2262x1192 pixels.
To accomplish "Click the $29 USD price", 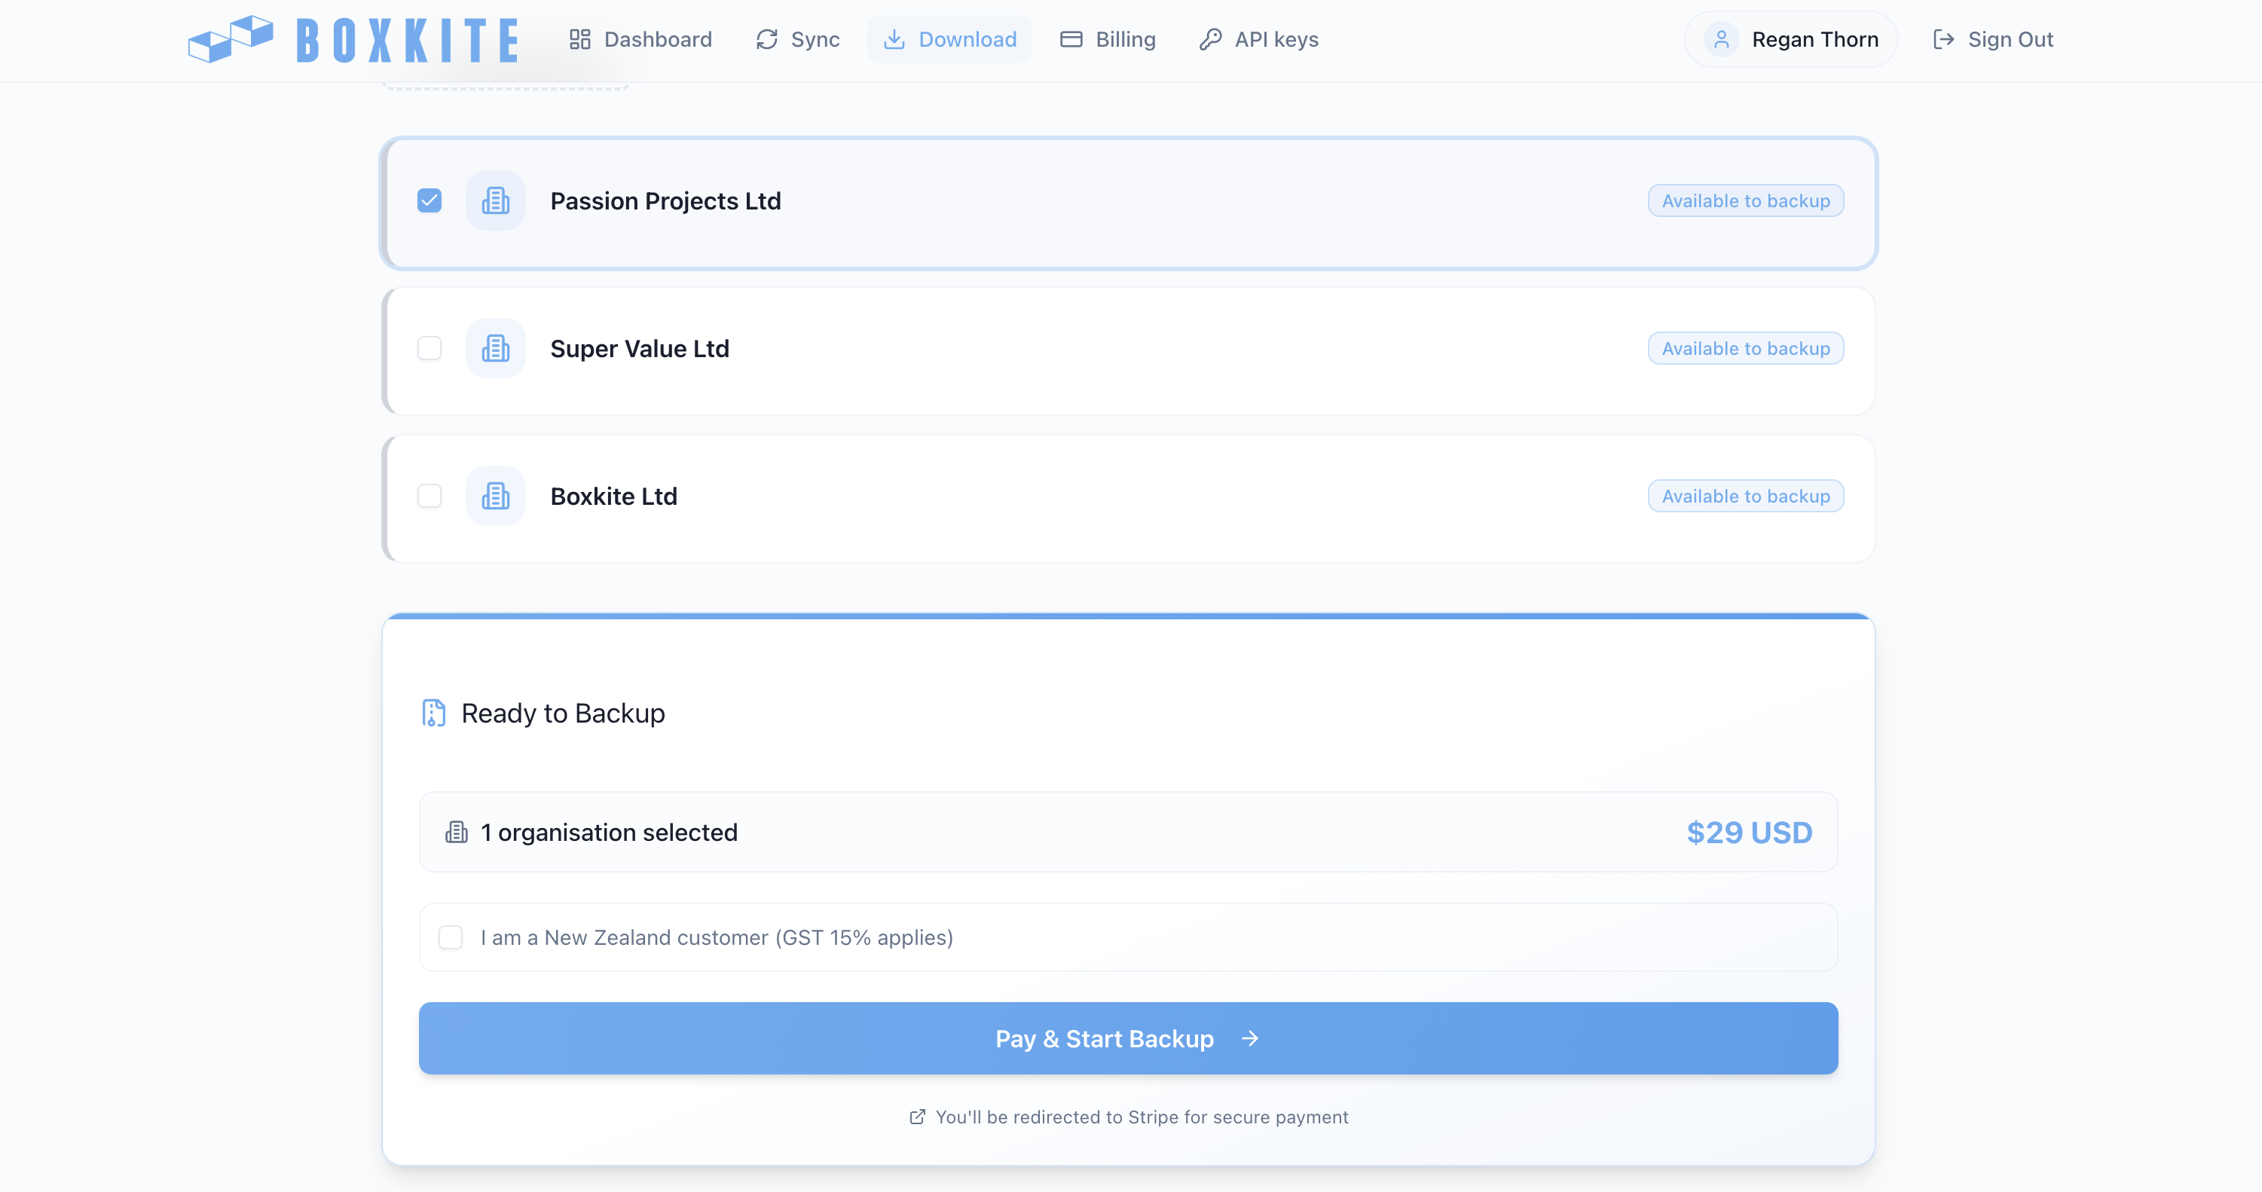I will point(1749,832).
